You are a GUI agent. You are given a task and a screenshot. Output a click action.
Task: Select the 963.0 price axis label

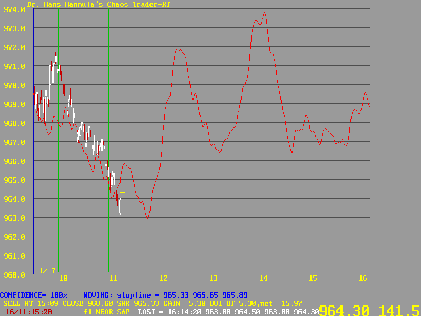[14, 218]
